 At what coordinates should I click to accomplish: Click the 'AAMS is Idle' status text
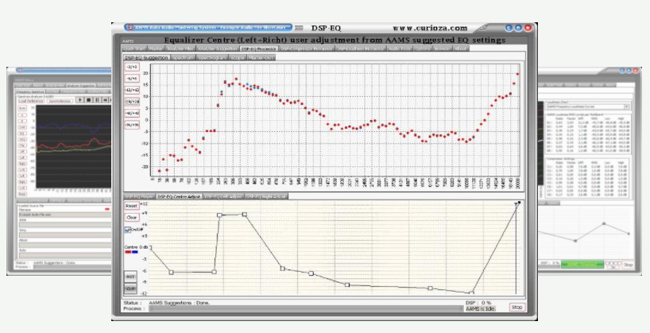point(481,309)
